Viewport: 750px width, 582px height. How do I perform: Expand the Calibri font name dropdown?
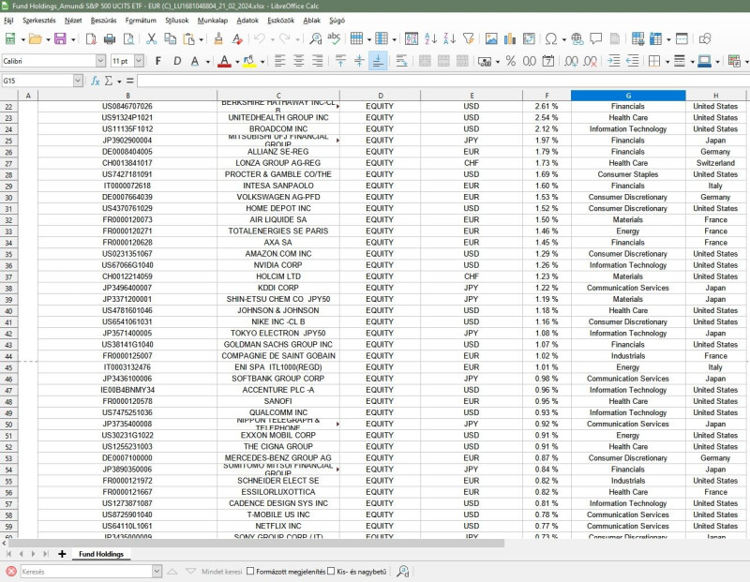click(100, 61)
